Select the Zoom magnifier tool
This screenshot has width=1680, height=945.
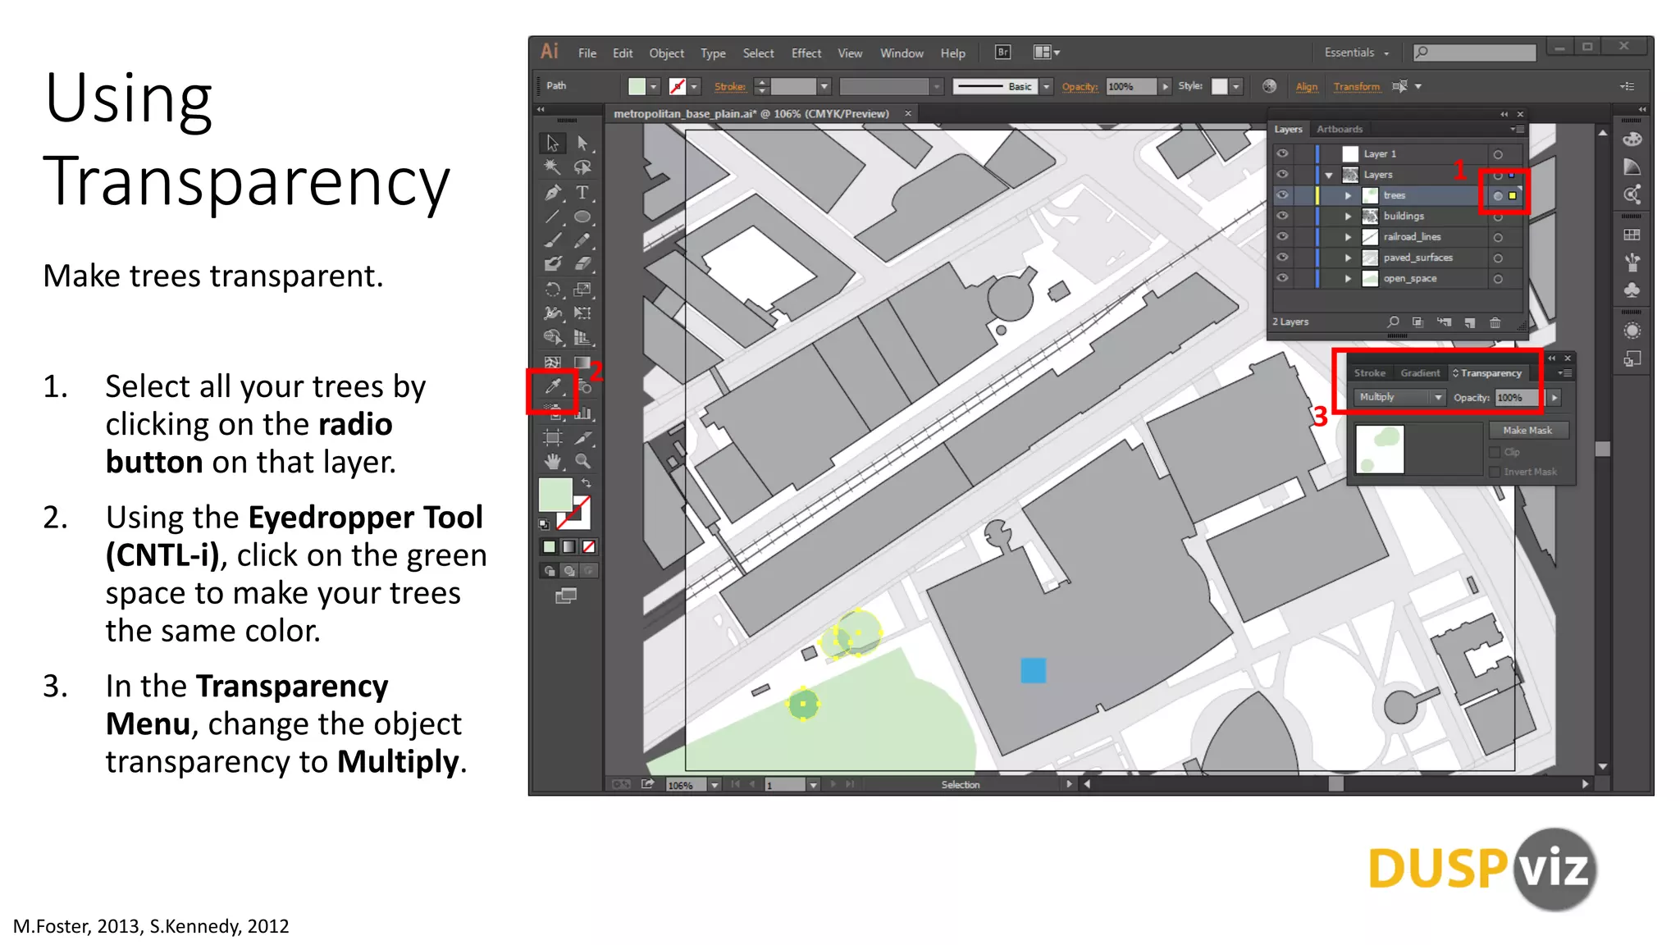582,461
